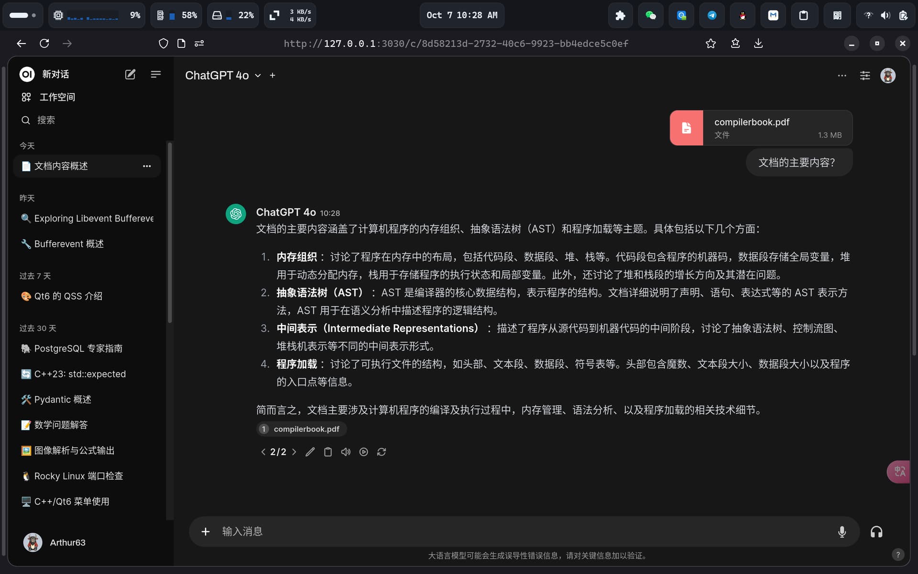Bookmark this page with the star icon
Viewport: 918px width, 574px height.
pos(710,44)
